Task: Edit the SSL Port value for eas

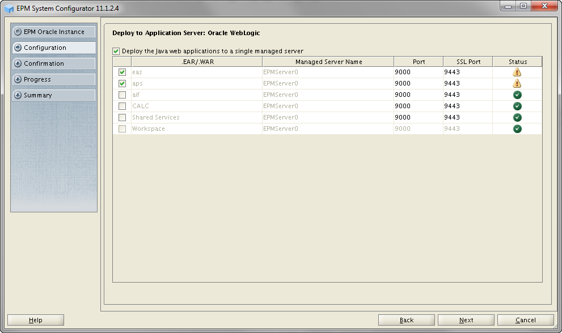Action: point(468,72)
